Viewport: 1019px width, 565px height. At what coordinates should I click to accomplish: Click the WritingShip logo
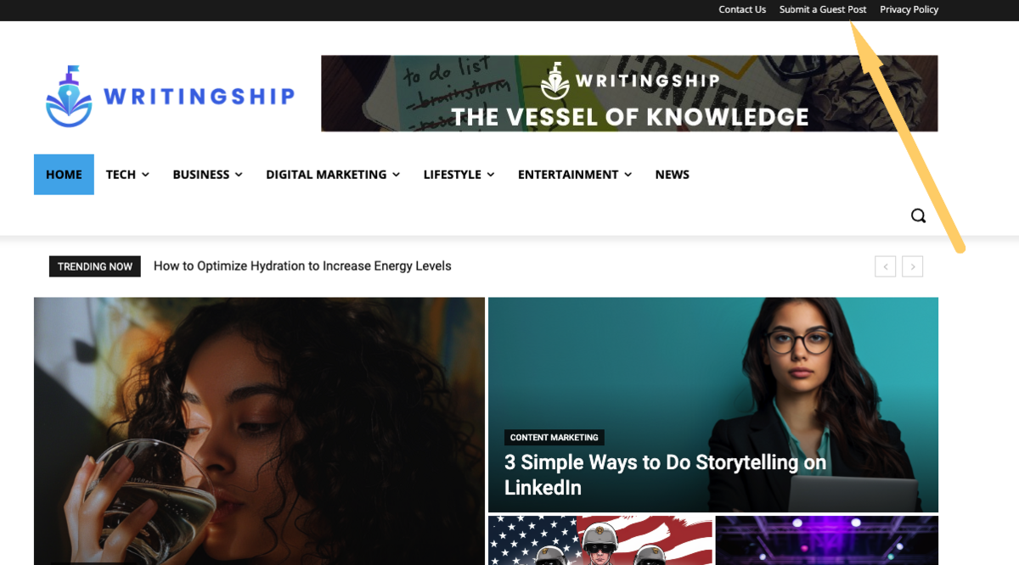(x=170, y=97)
